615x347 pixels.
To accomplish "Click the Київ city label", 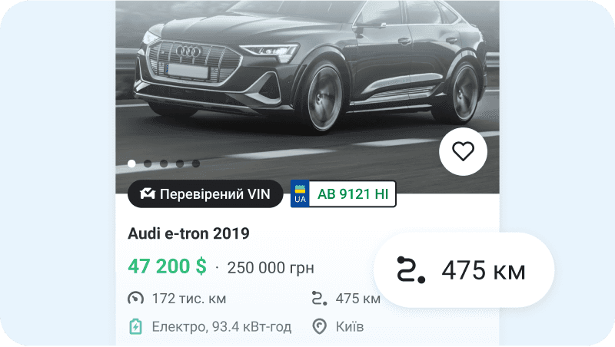I will 350,326.
